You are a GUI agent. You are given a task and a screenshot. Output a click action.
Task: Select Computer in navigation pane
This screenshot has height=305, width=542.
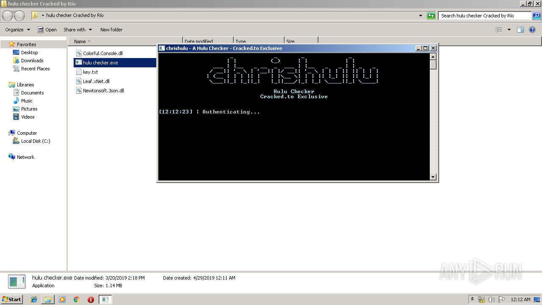tap(27, 133)
